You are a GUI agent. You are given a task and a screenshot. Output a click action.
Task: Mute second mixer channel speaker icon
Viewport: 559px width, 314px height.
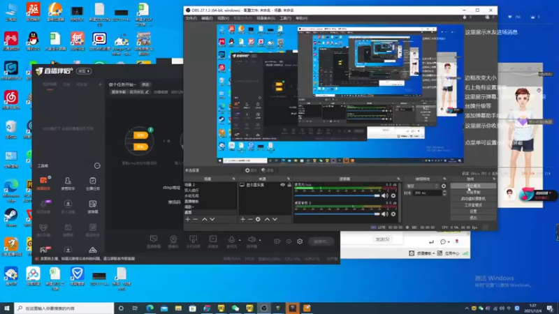(x=385, y=214)
